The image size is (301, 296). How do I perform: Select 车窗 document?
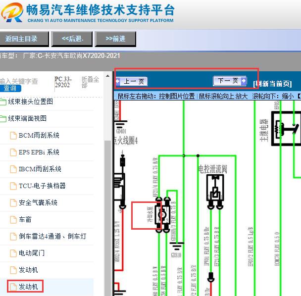tap(25, 219)
